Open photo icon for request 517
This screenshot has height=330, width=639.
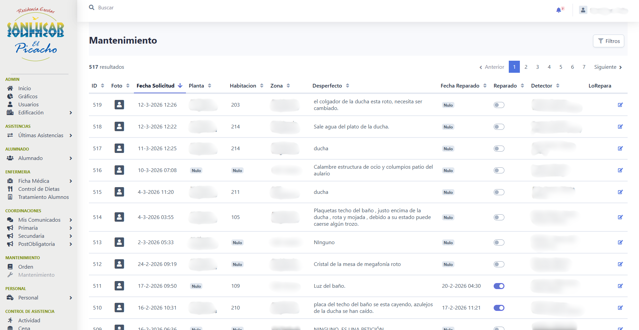tap(119, 148)
